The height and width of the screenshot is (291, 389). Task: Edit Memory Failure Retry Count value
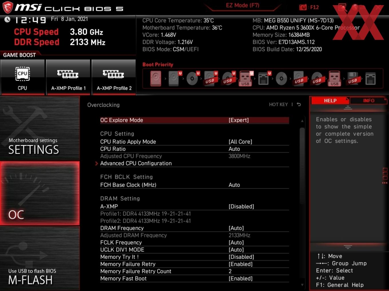point(194,271)
